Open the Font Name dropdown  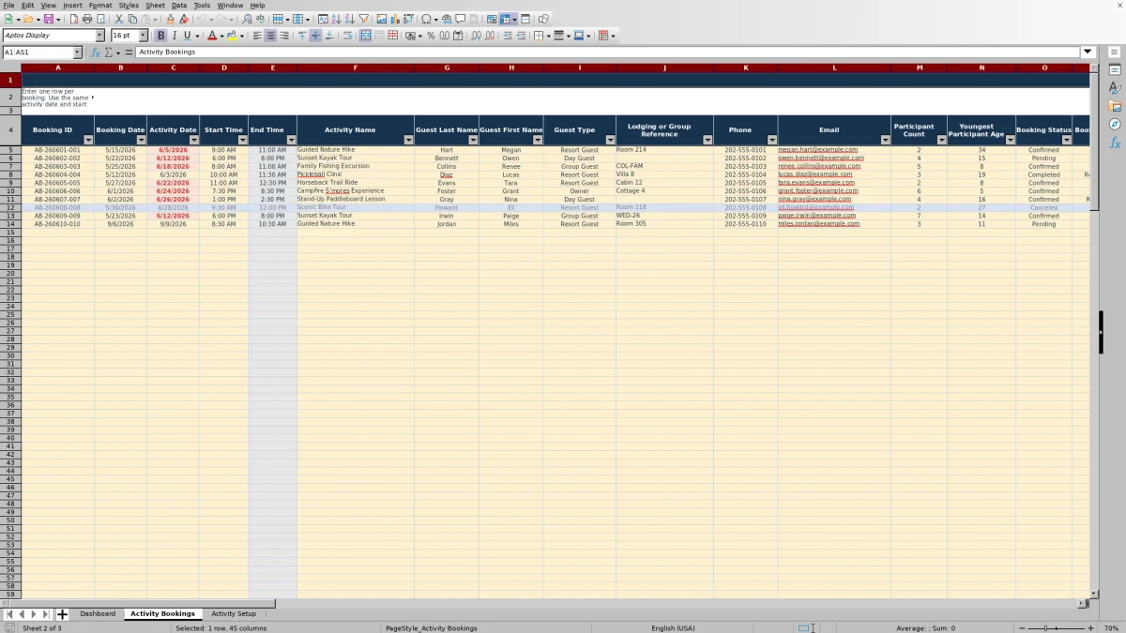tap(101, 36)
